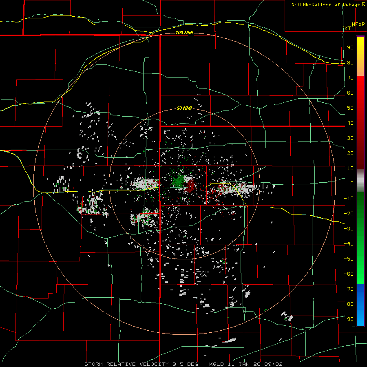Click the STORM RELATIVE VELOCITY product title

click(126, 364)
